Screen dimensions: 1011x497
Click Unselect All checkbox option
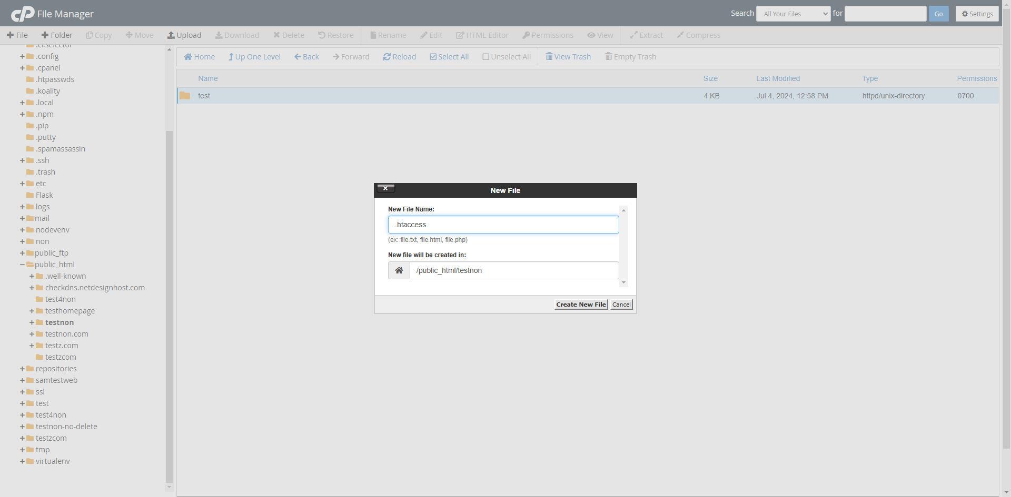tap(507, 57)
